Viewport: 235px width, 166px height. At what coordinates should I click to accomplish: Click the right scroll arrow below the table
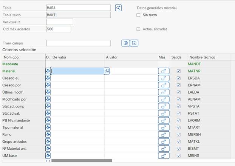(49, 161)
